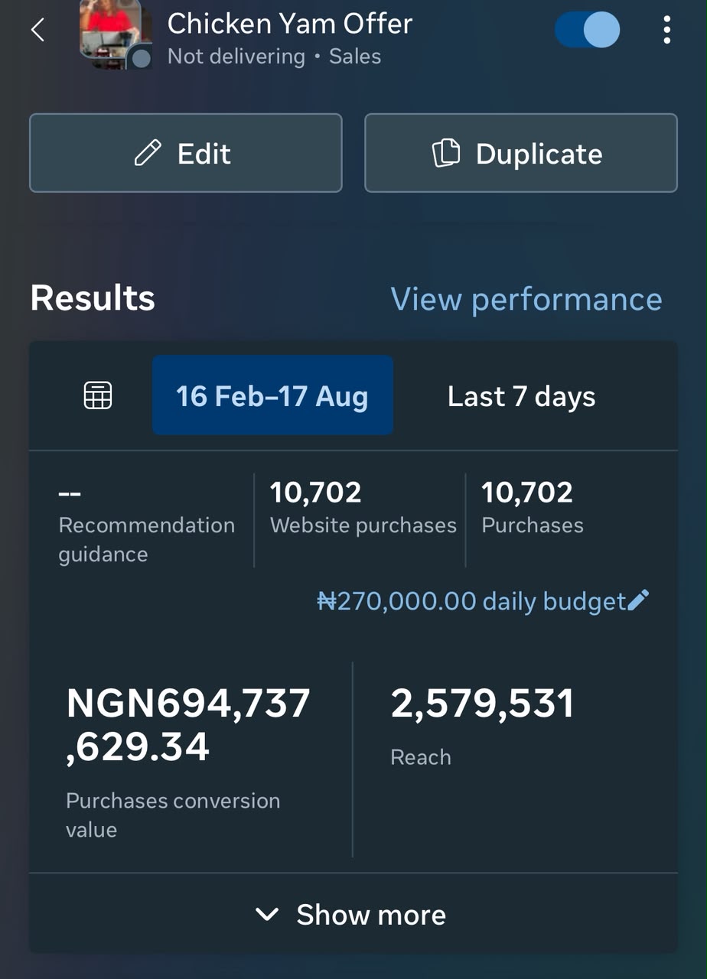This screenshot has height=979, width=707.
Task: Click the calendar date picker icon
Action: [x=98, y=396]
